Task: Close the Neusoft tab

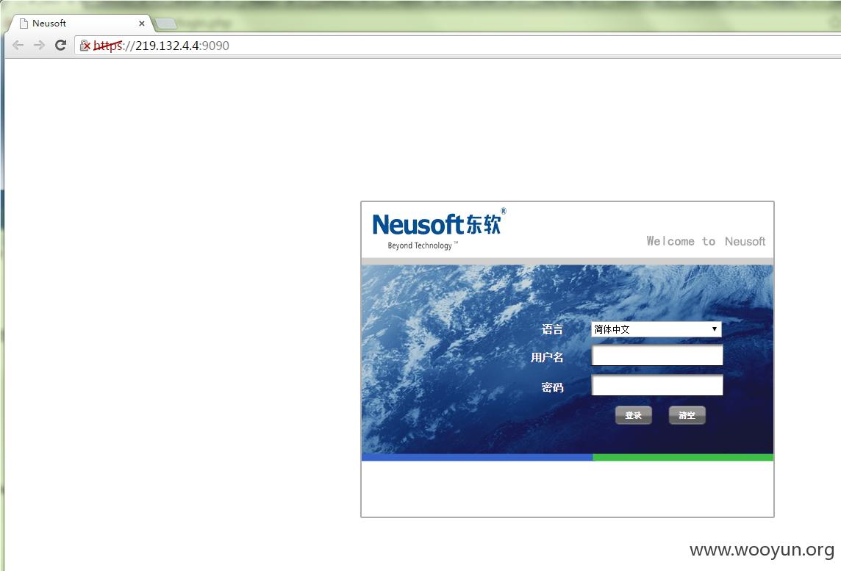Action: 142,24
